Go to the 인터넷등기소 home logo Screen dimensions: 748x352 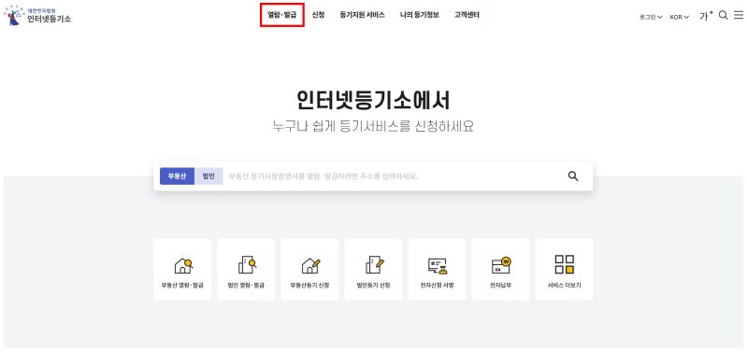tap(37, 15)
